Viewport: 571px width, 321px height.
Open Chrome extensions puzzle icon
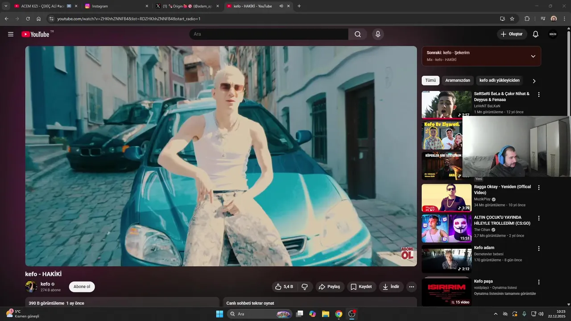(527, 19)
